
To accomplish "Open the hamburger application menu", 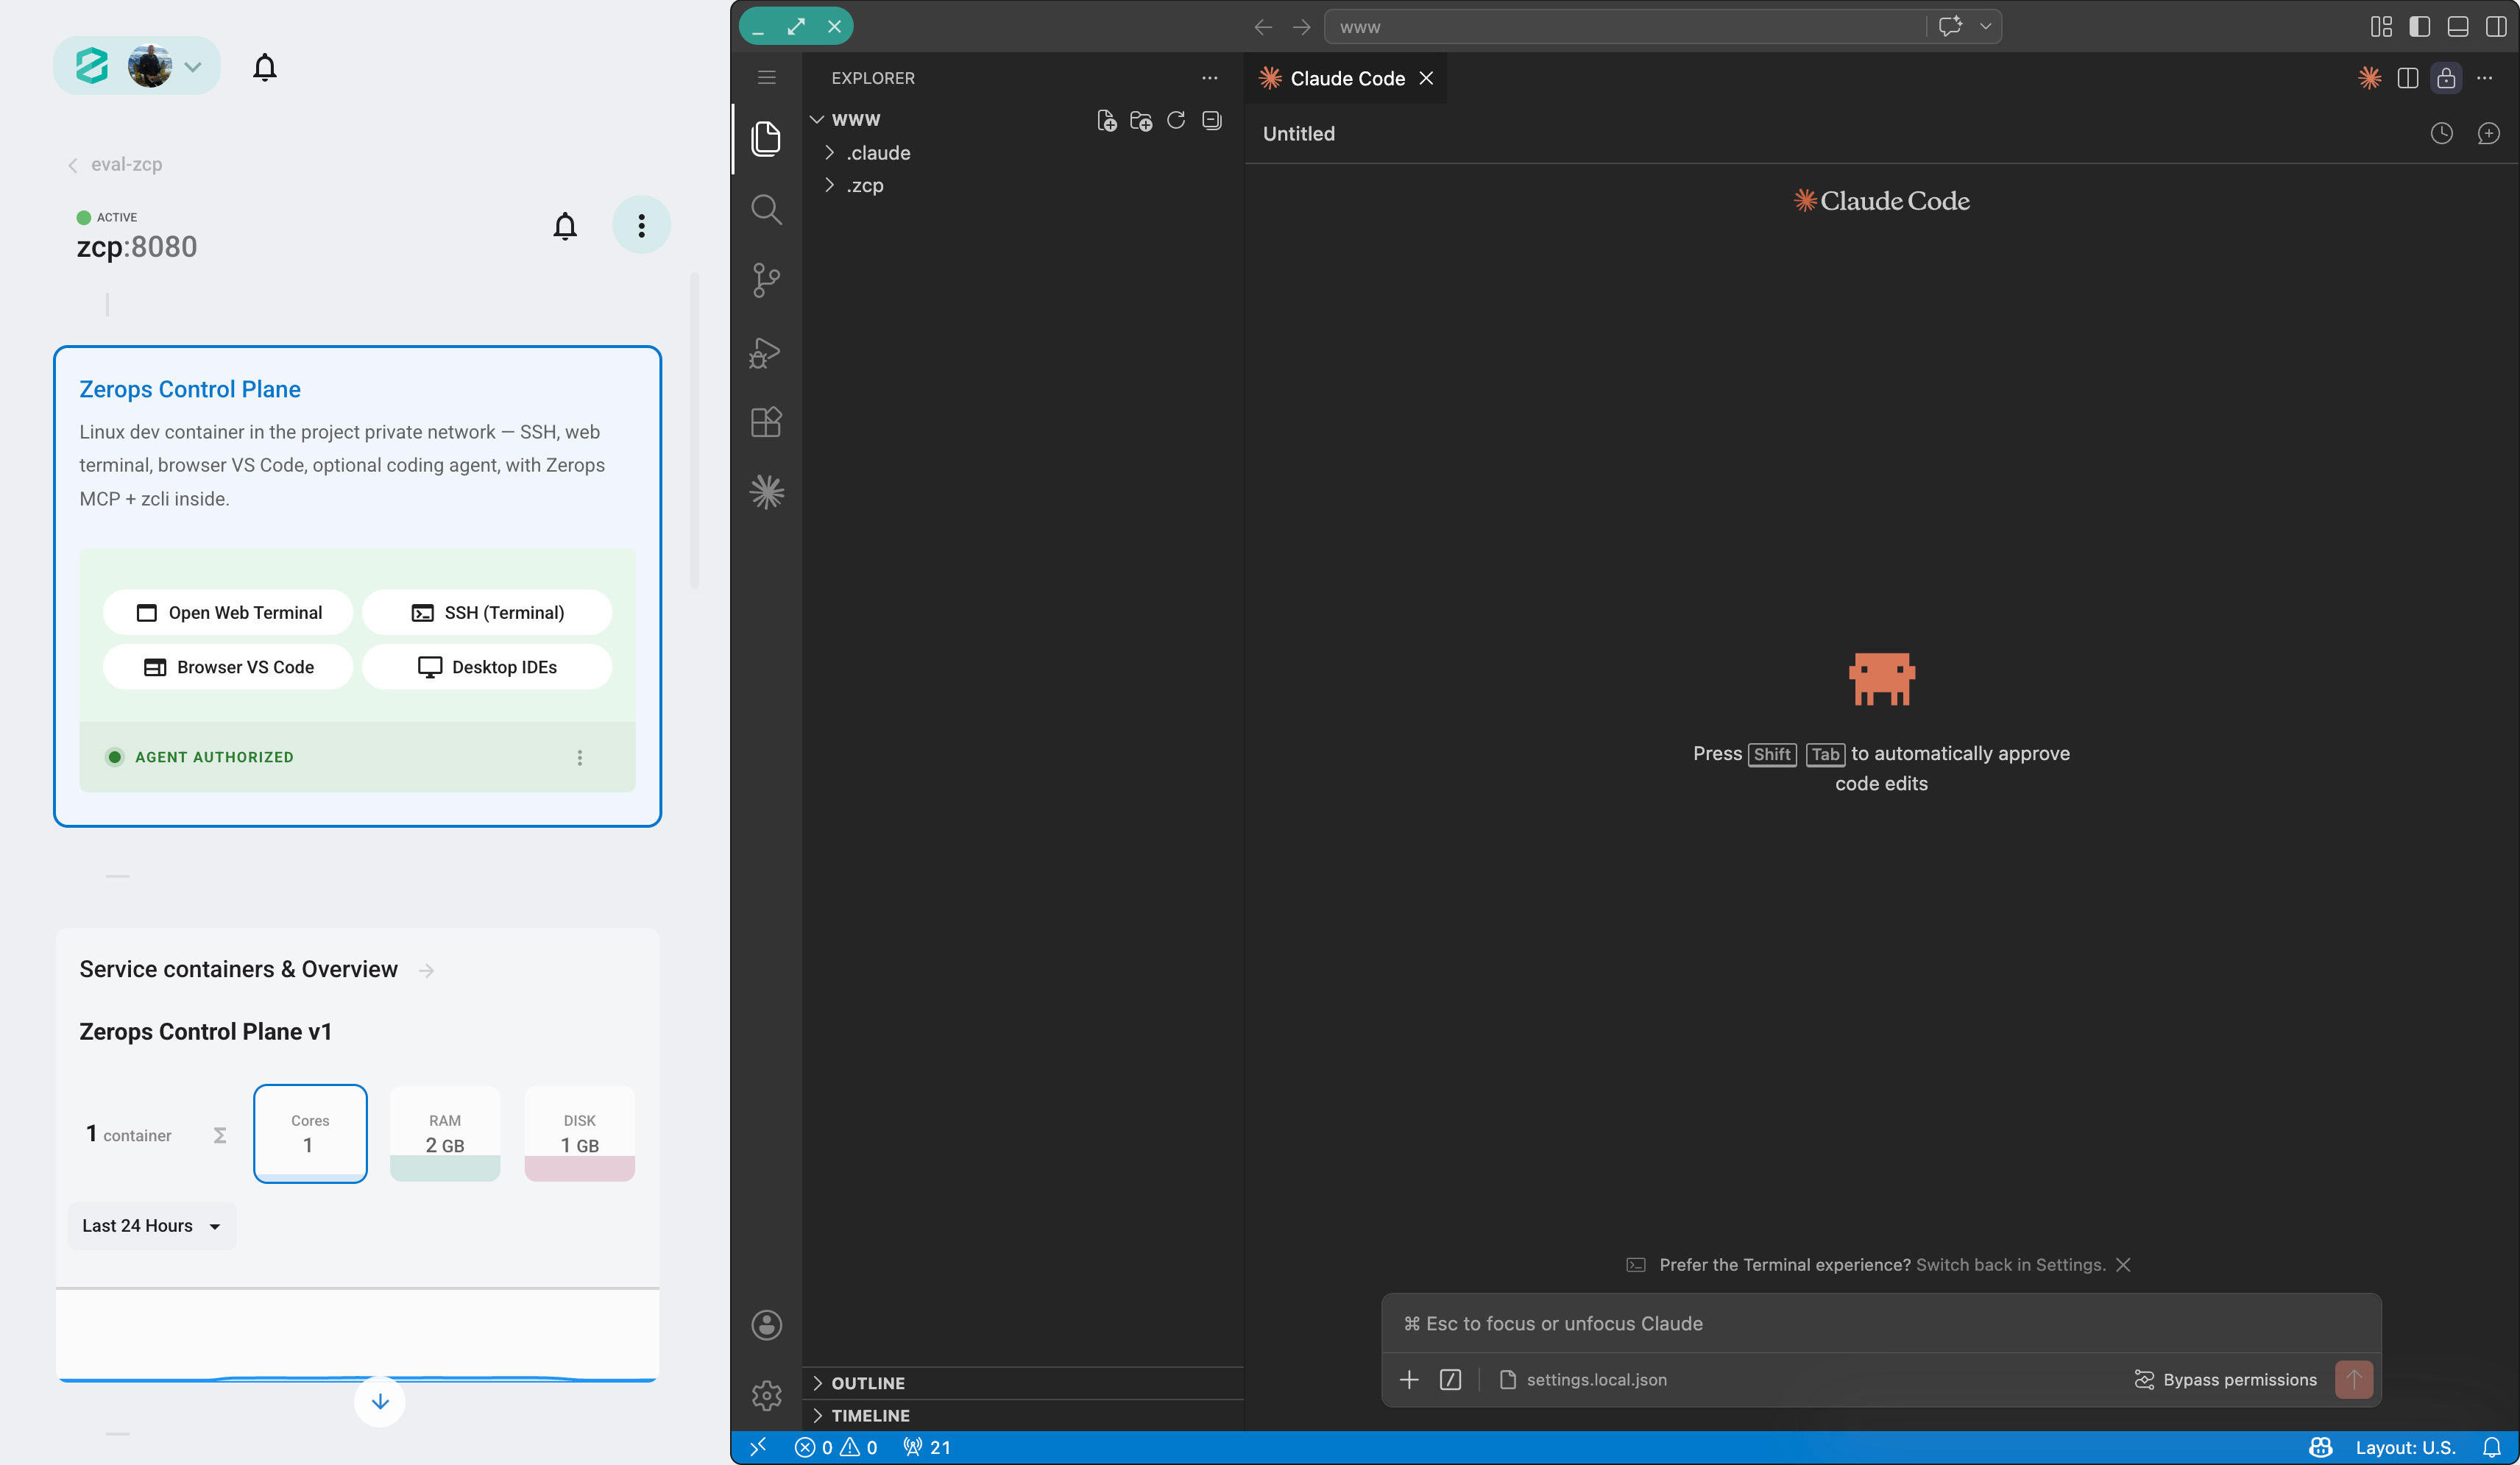I will tap(766, 78).
